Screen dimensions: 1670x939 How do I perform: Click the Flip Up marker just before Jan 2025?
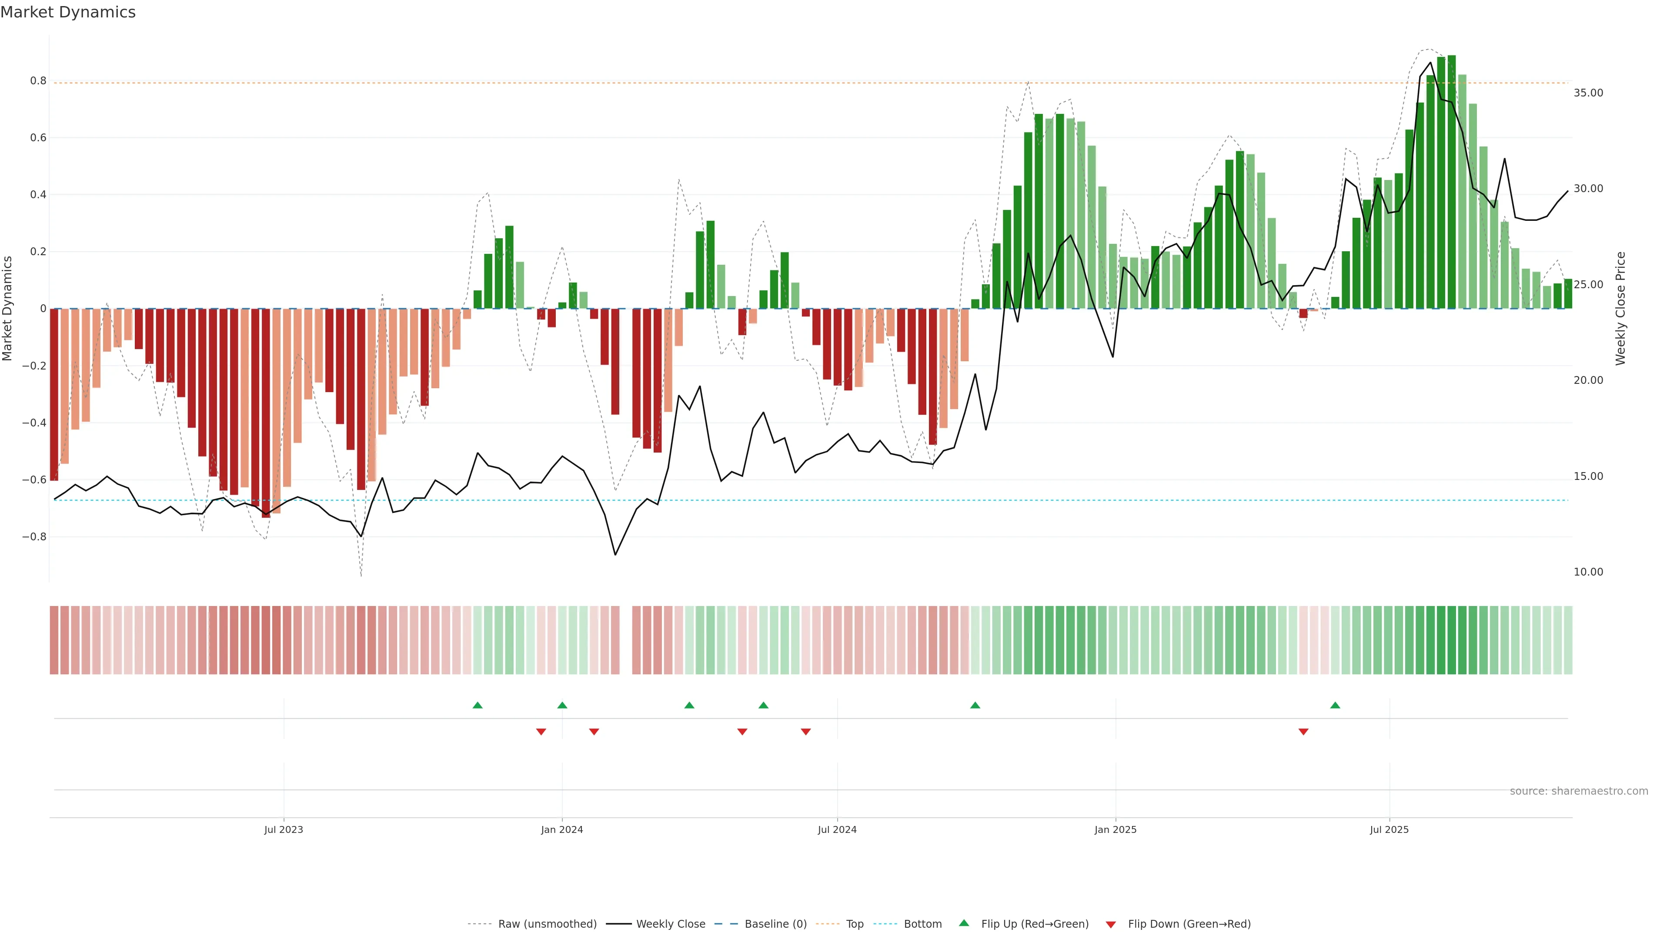(975, 705)
